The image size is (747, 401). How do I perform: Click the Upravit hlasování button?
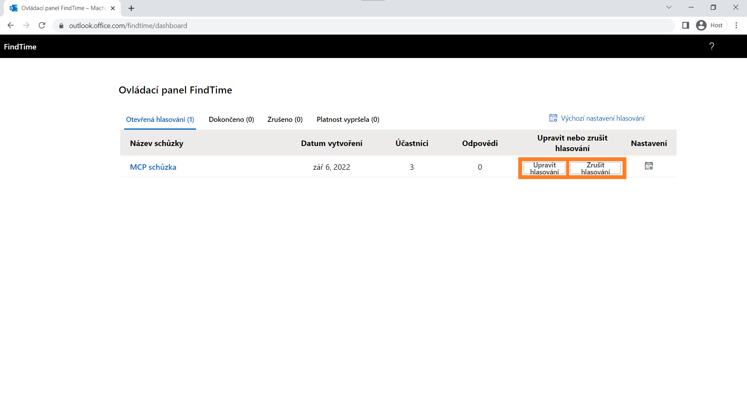tap(544, 168)
